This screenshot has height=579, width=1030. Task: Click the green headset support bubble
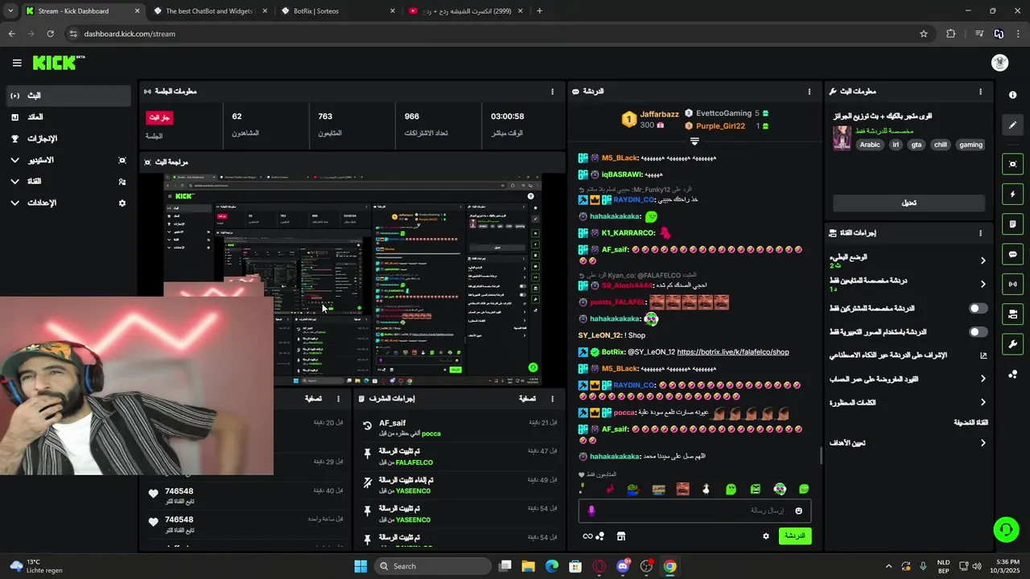pos(1006,529)
